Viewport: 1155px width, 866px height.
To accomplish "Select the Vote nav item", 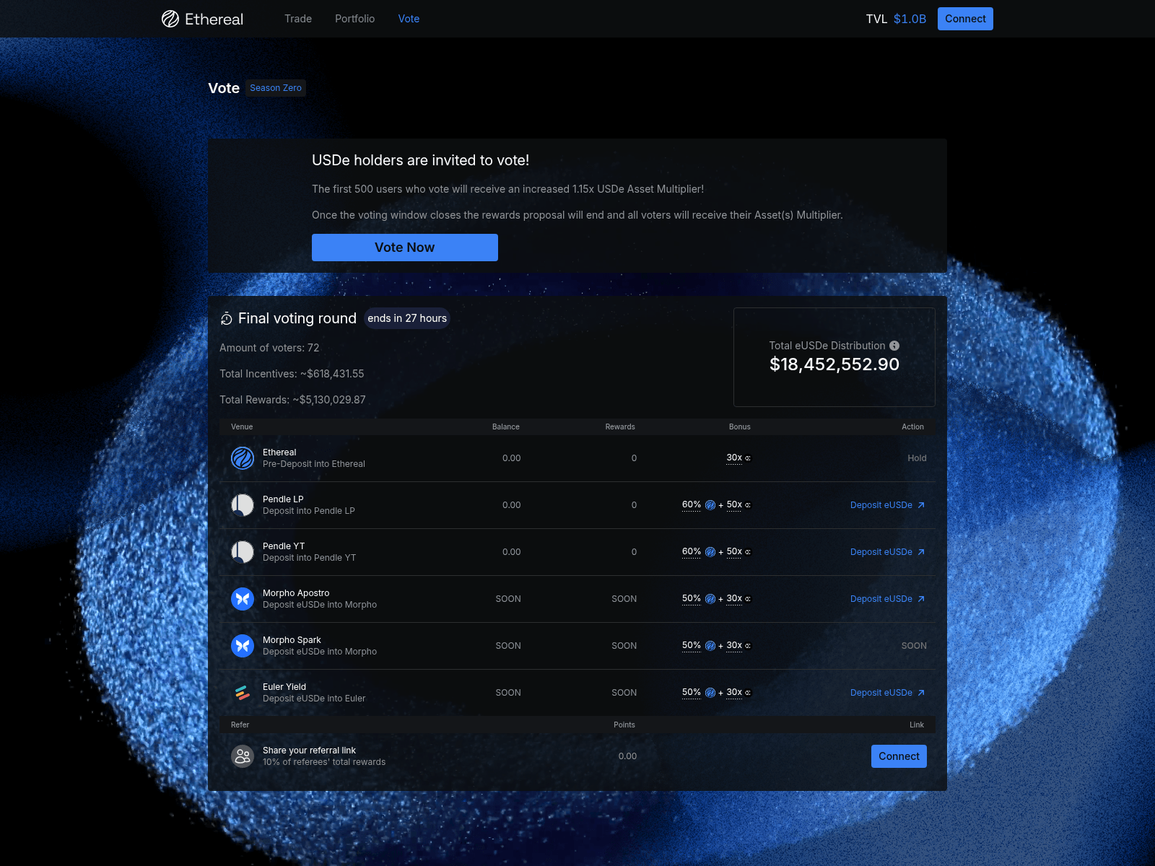I will [x=409, y=19].
